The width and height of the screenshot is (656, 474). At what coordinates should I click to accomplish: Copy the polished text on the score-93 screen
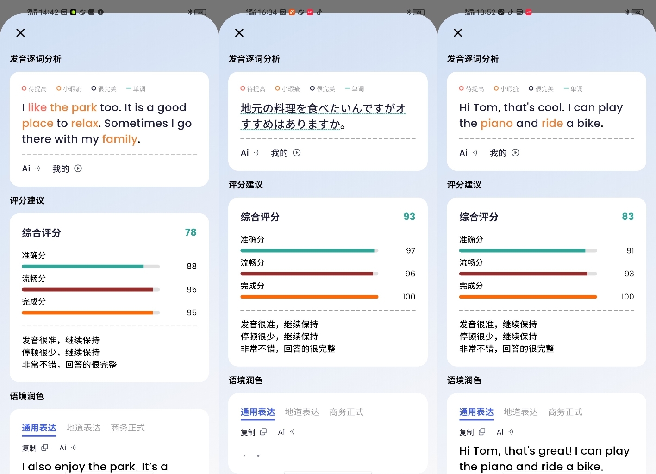click(x=254, y=432)
